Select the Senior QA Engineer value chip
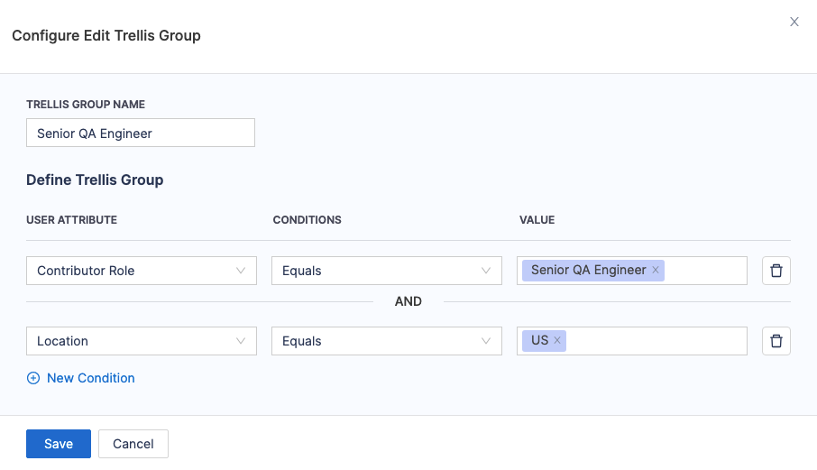Screen dimensions: 817x470 pyautogui.click(x=588, y=271)
